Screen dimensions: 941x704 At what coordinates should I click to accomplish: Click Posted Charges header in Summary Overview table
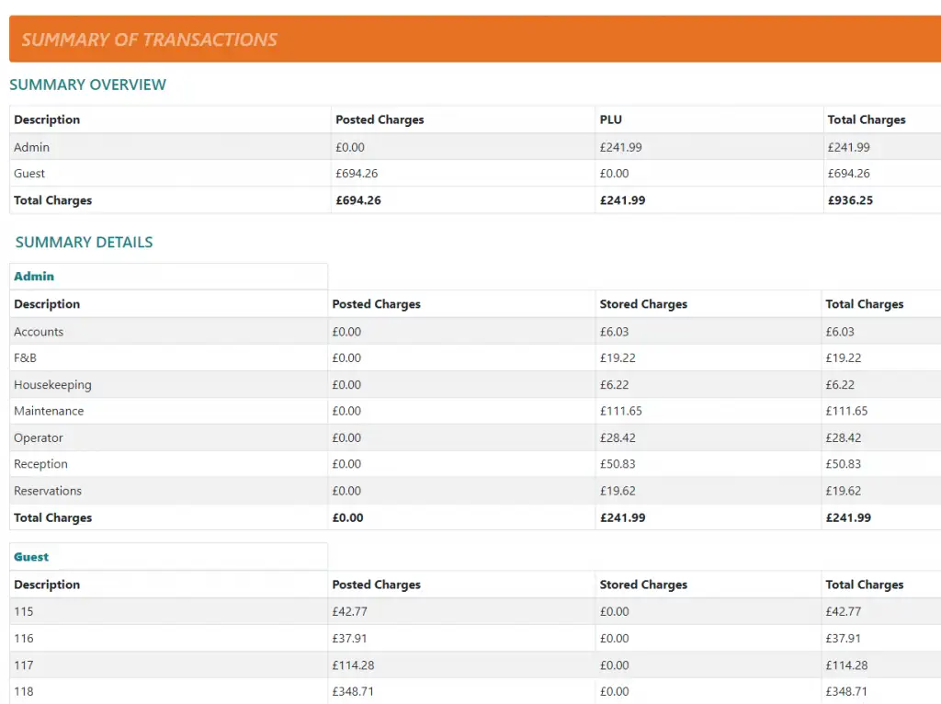(380, 119)
